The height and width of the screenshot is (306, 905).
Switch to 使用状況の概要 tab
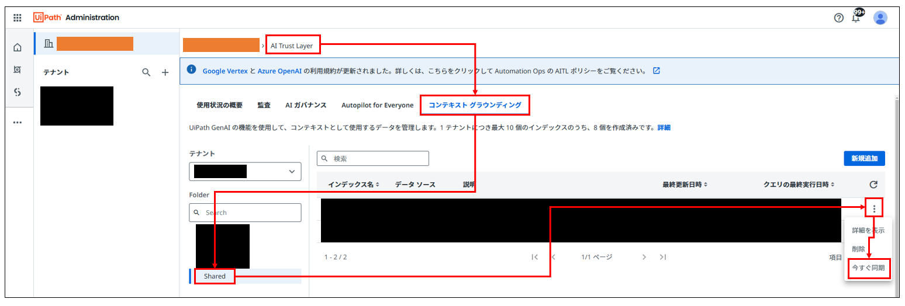point(219,106)
